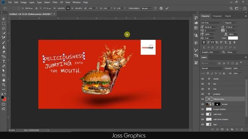Create a new group folder icon
This screenshot has width=248, height=139.
click(x=232, y=129)
